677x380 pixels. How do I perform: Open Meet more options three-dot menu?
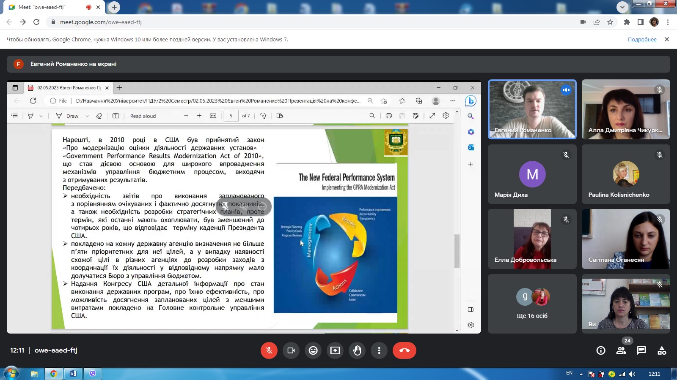379,350
